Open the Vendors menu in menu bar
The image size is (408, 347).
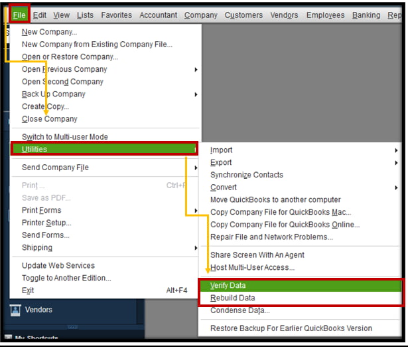[x=284, y=15]
